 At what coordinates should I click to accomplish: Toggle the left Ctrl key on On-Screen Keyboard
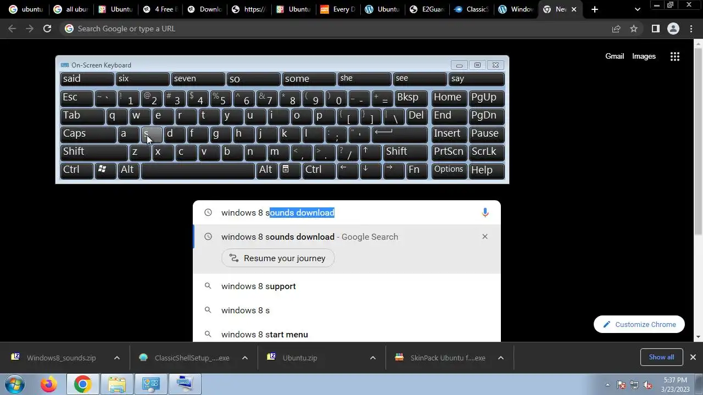tap(76, 170)
